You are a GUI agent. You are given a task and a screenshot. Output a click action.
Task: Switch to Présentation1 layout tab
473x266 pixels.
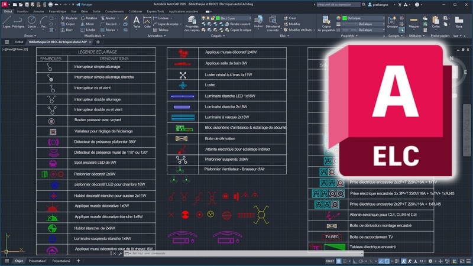click(37, 261)
